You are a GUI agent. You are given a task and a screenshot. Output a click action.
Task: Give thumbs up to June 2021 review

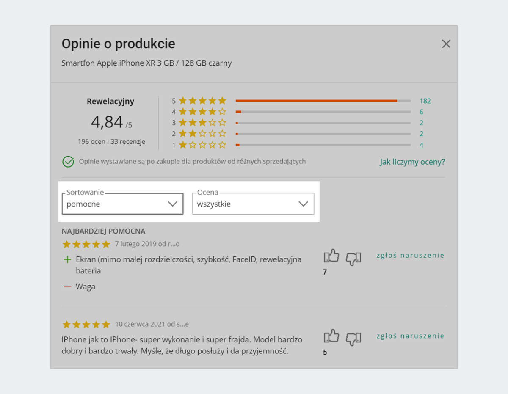click(331, 336)
